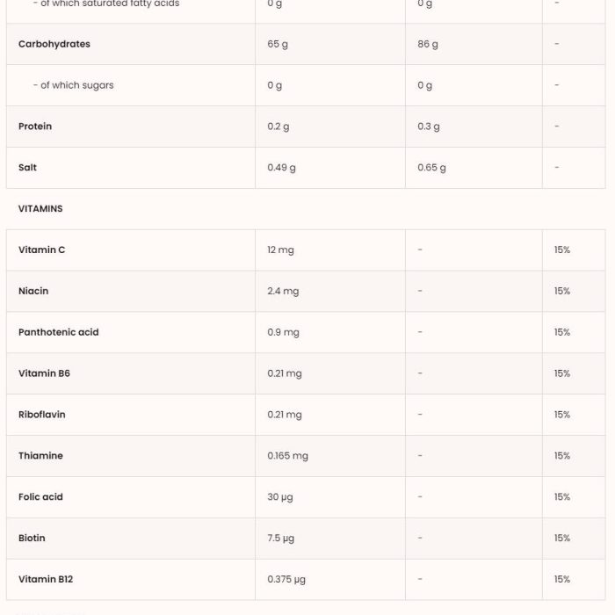Viewport: 615px width, 615px height.
Task: Click the Vitamin B6 row label
Action: (x=44, y=373)
